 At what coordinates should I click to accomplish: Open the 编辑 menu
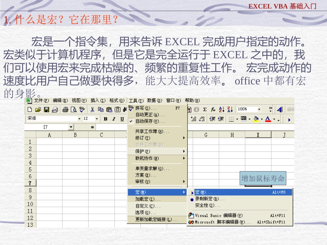[x=60, y=101]
